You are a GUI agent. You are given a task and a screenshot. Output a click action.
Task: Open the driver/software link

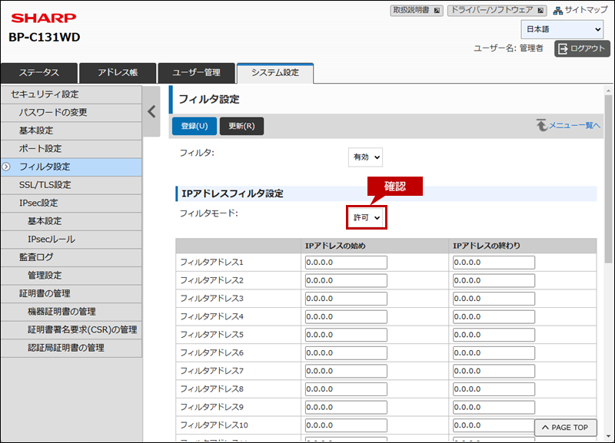[497, 11]
